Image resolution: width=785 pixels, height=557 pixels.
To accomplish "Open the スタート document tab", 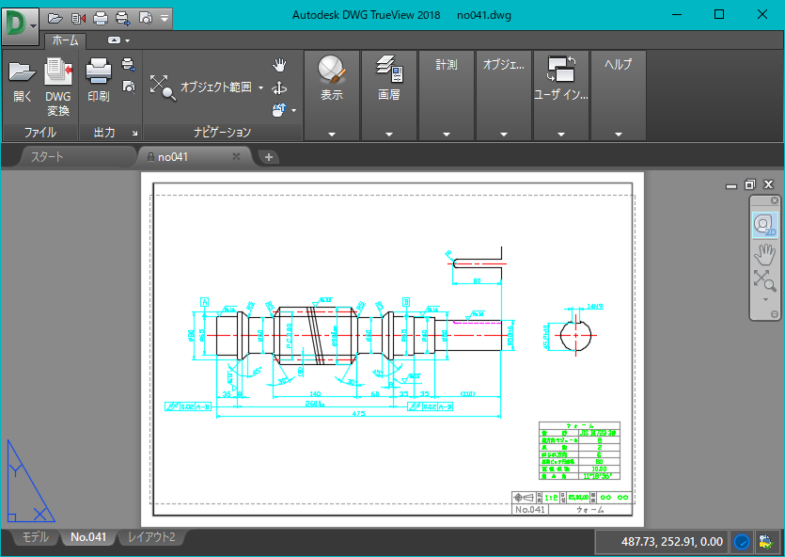I will coord(47,156).
